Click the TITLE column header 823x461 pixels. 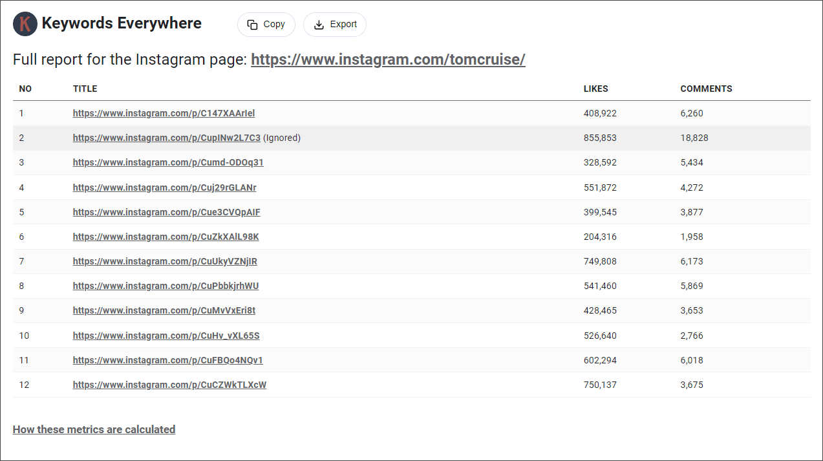pyautogui.click(x=85, y=89)
